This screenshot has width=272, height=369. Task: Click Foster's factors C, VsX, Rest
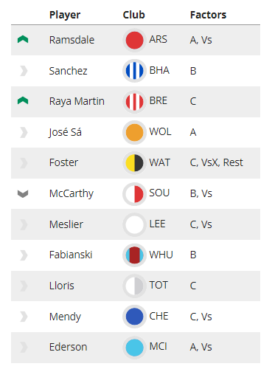click(216, 162)
